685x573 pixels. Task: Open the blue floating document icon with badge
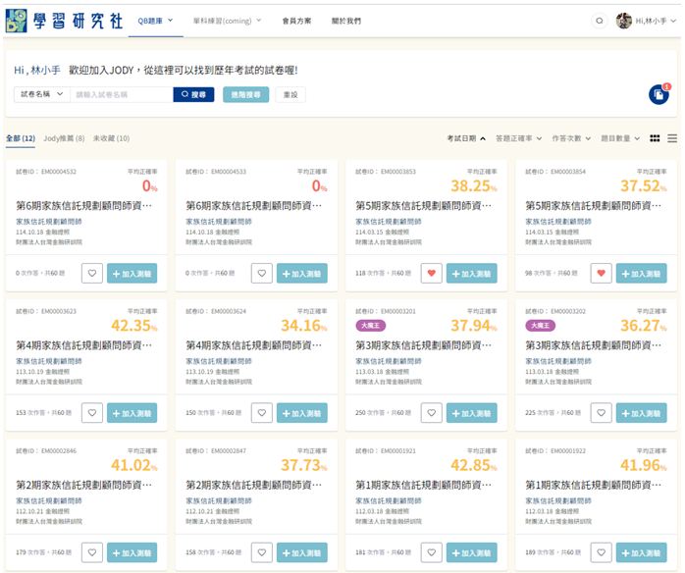tap(659, 94)
